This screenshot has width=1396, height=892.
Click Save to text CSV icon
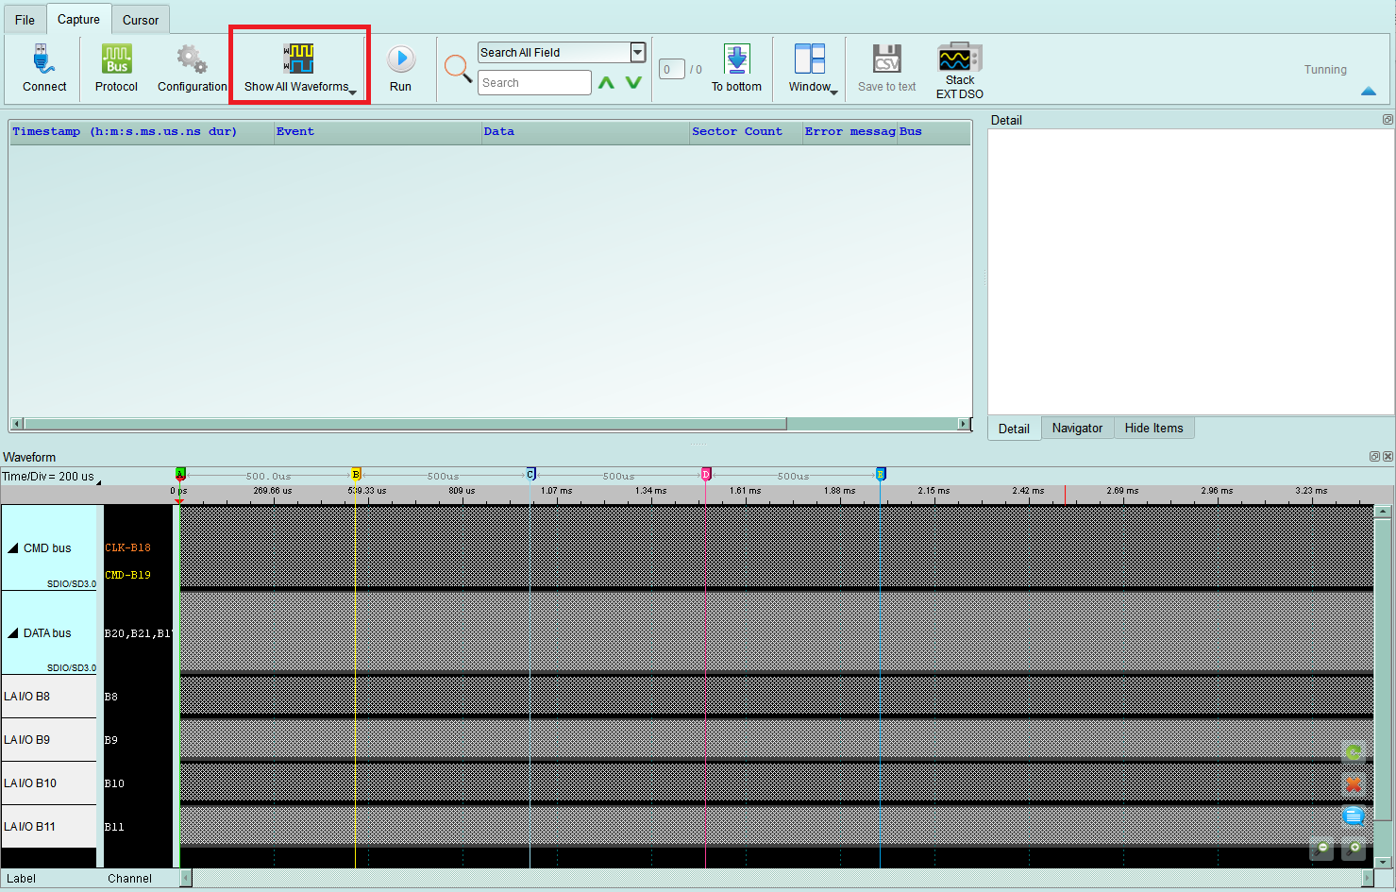[887, 59]
